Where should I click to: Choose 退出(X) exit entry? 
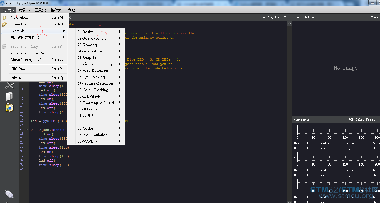(x=35, y=78)
